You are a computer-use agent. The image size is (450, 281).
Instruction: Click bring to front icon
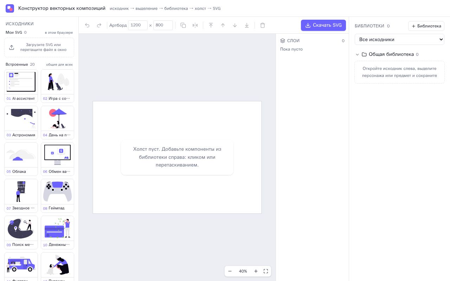(x=211, y=25)
